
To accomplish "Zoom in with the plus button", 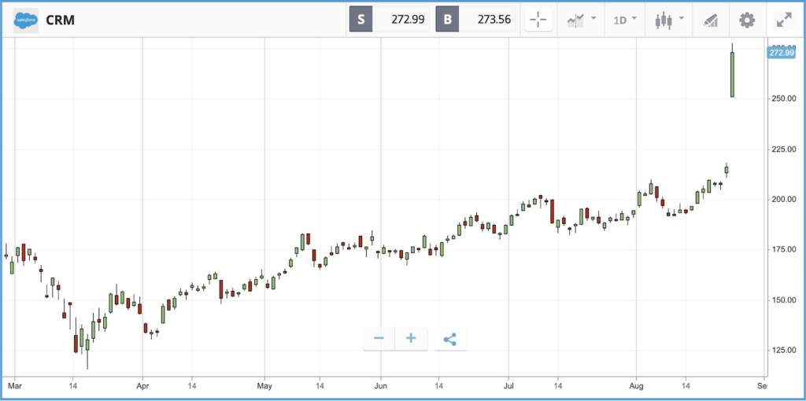I will click(411, 339).
